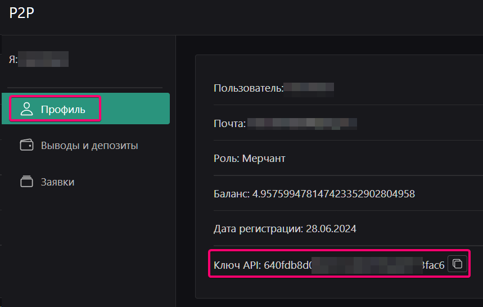Image resolution: width=483 pixels, height=307 pixels.
Task: Click the Почта label
Action: pyautogui.click(x=229, y=123)
